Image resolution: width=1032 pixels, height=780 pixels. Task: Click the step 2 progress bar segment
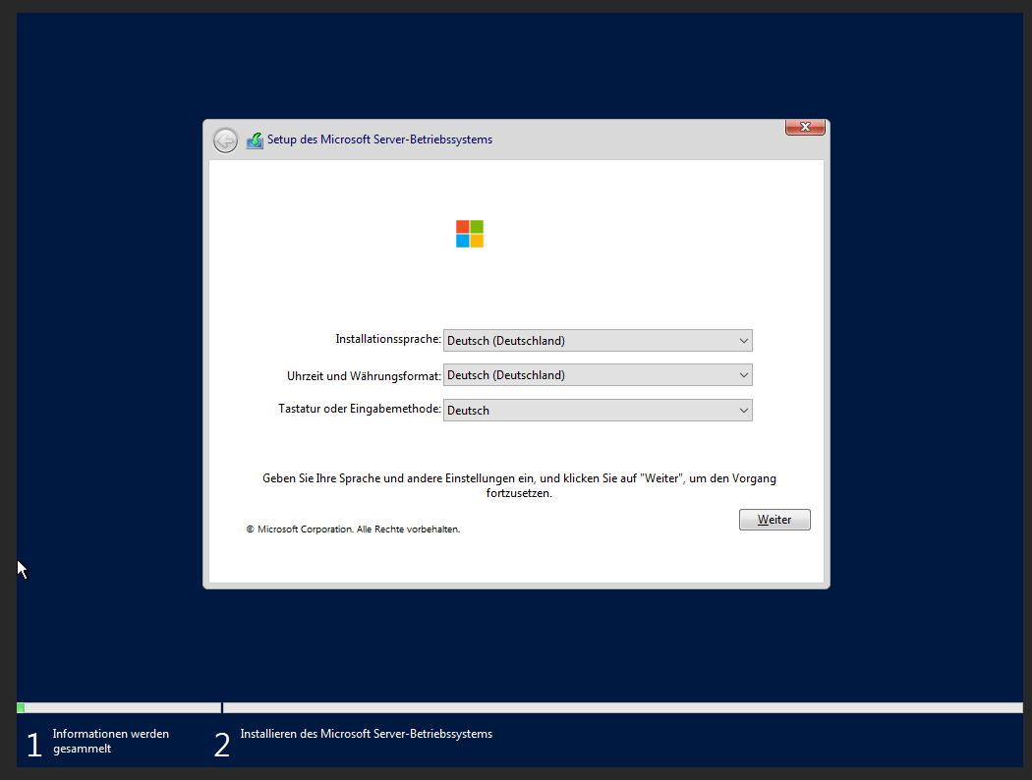tap(623, 707)
